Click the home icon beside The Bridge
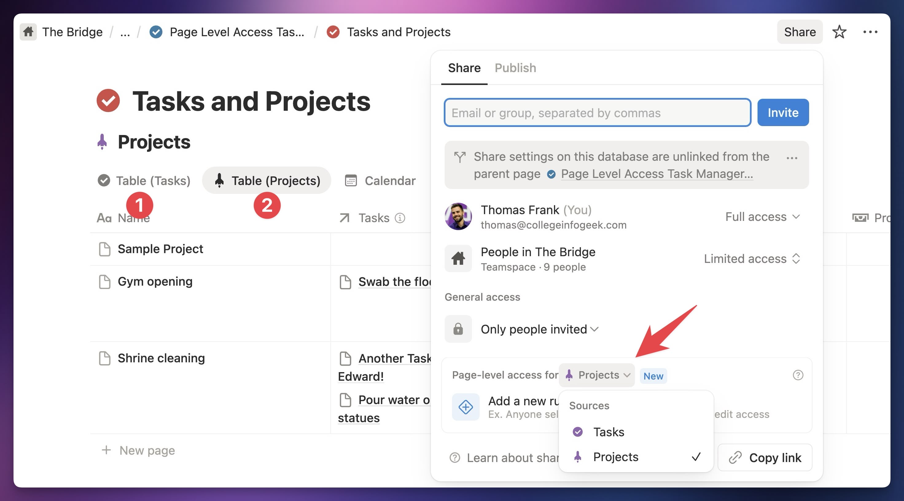 click(28, 32)
